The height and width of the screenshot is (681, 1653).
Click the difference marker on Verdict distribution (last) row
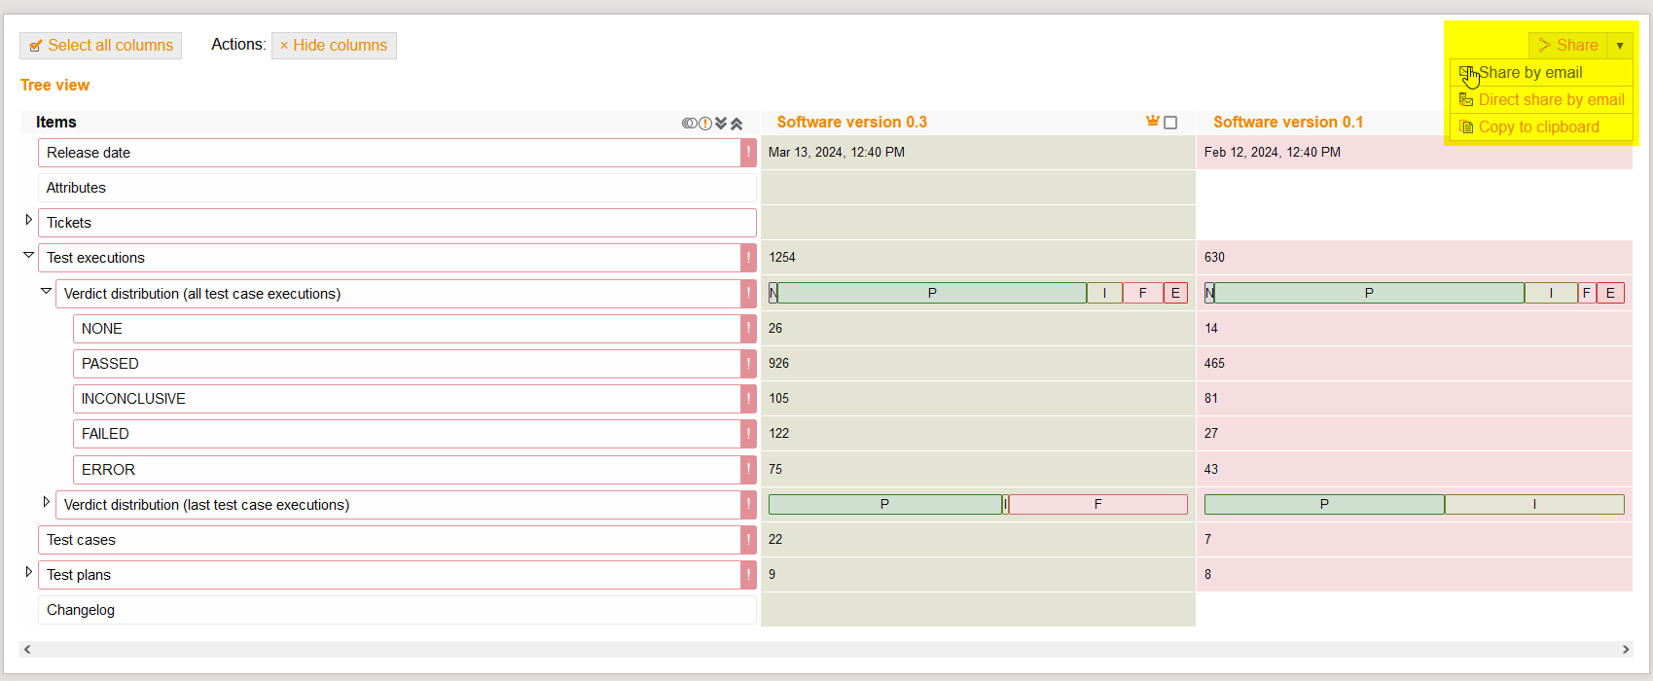pyautogui.click(x=748, y=505)
